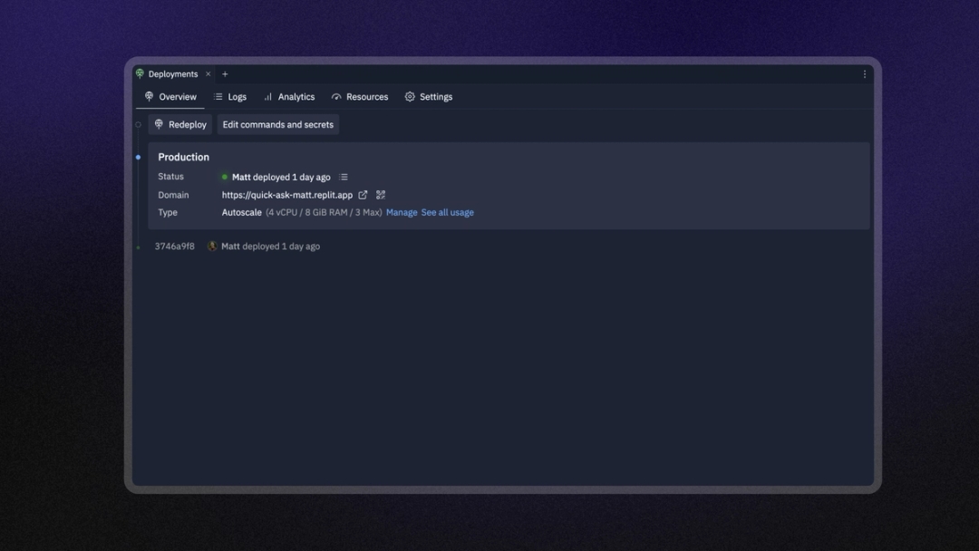Click the green dot next to commit 3746a9f8
The image size is (979, 551).
coord(138,246)
